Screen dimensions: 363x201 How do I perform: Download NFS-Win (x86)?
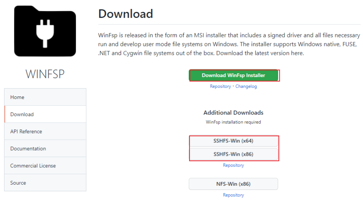point(233,184)
